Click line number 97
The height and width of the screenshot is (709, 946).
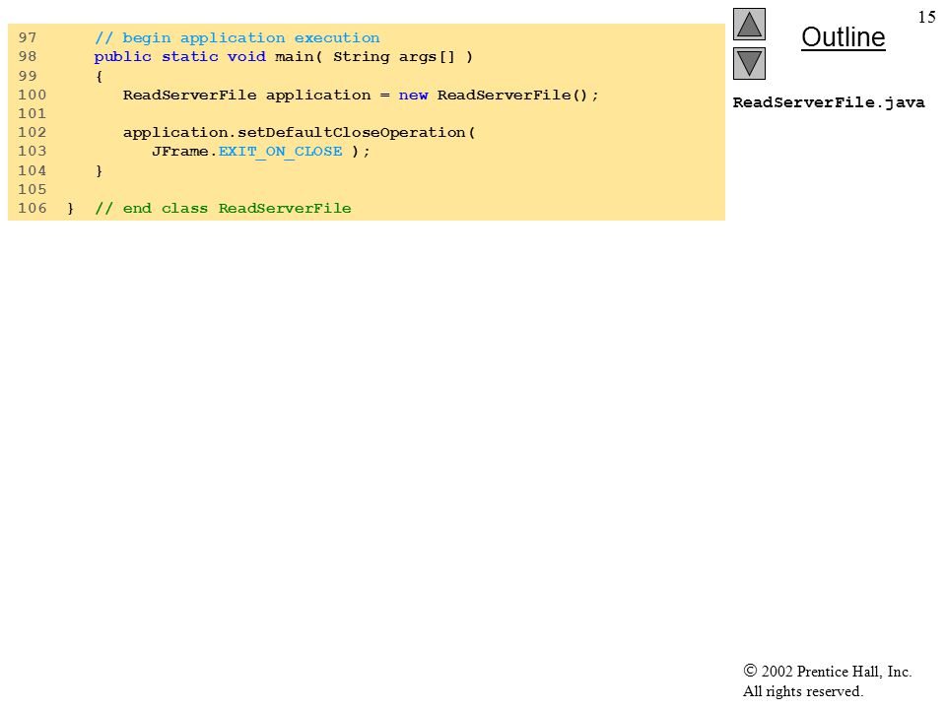pos(28,38)
